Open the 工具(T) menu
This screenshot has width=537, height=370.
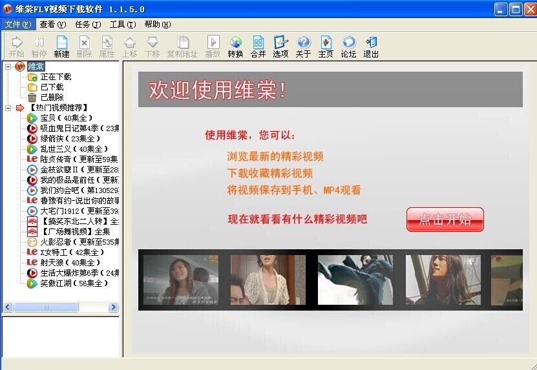coord(122,25)
